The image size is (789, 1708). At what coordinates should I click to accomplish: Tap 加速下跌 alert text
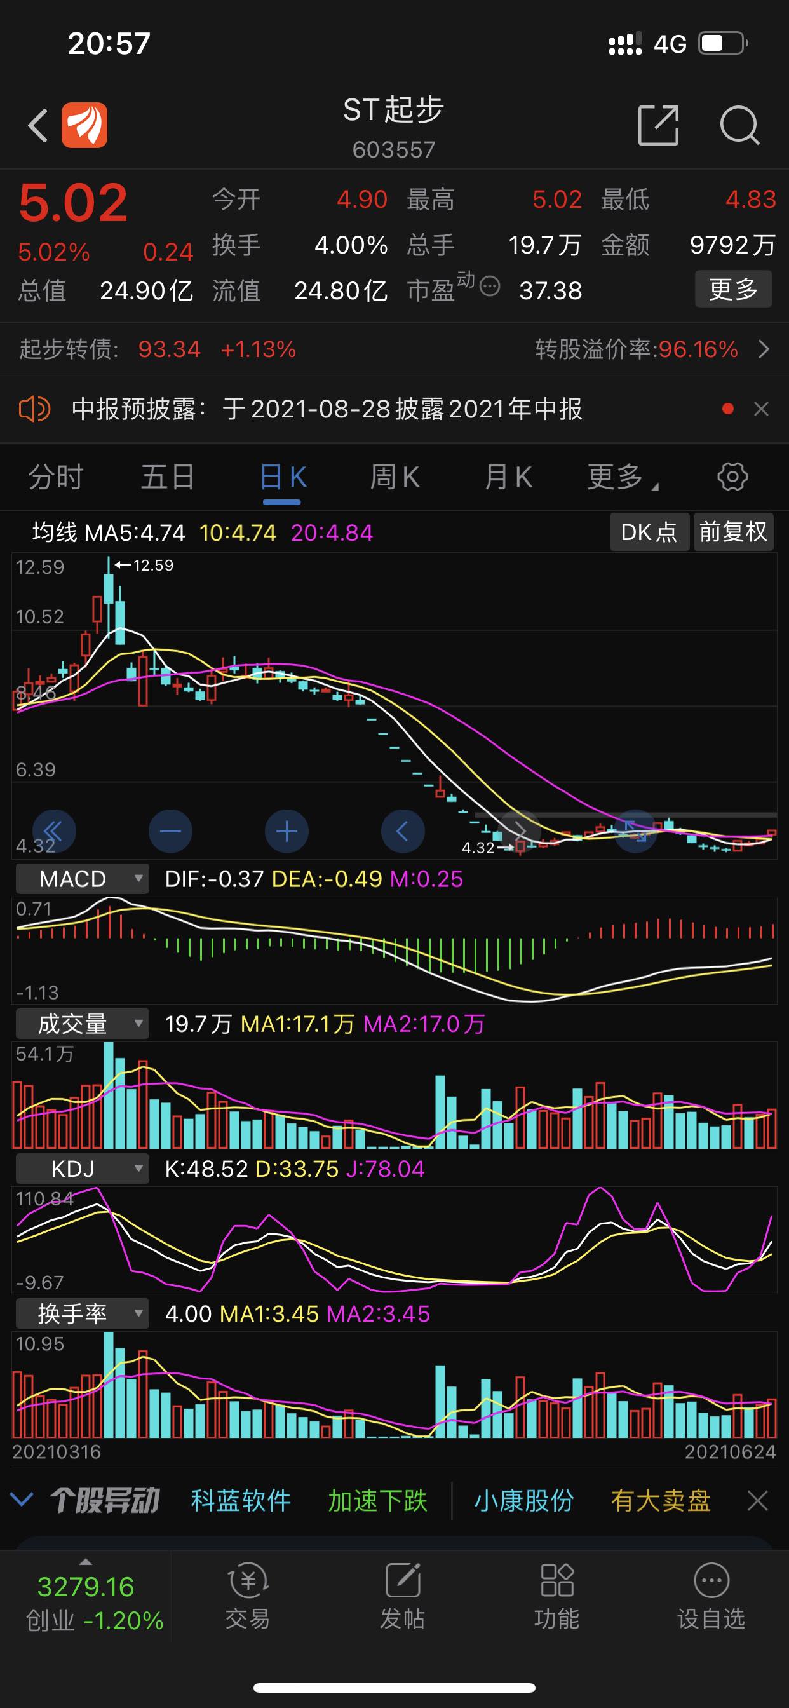coord(378,1500)
